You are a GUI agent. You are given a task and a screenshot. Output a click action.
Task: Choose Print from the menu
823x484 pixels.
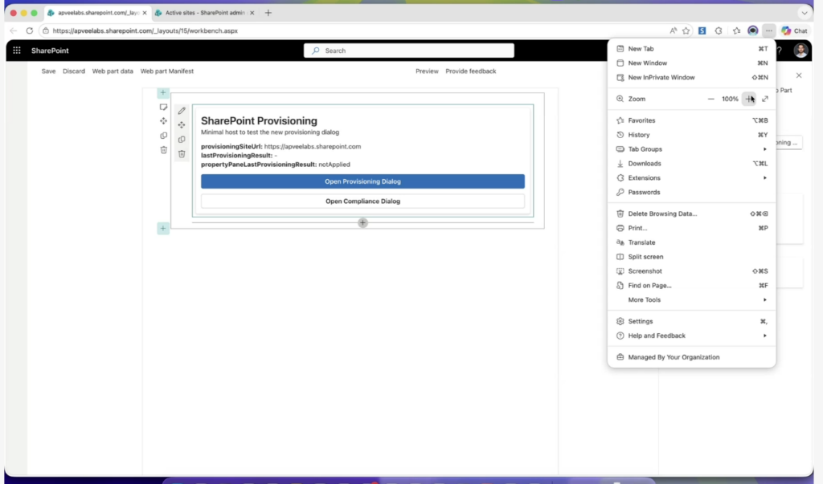click(691, 228)
